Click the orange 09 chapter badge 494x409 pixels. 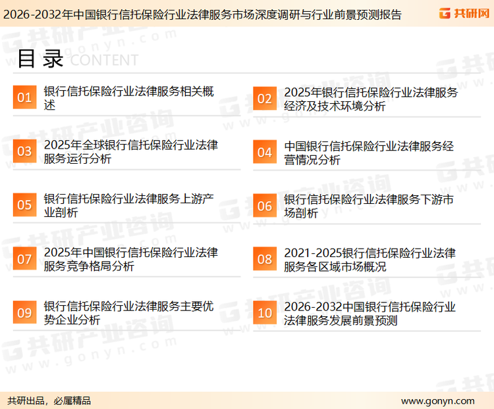24,312
